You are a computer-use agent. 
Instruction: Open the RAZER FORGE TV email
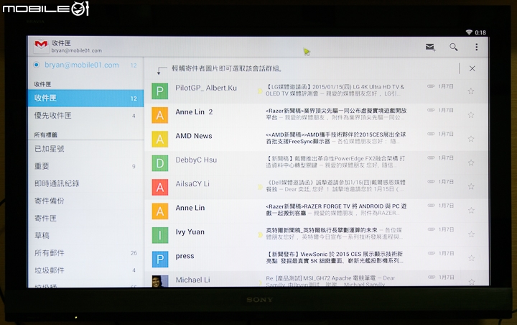pos(317,211)
